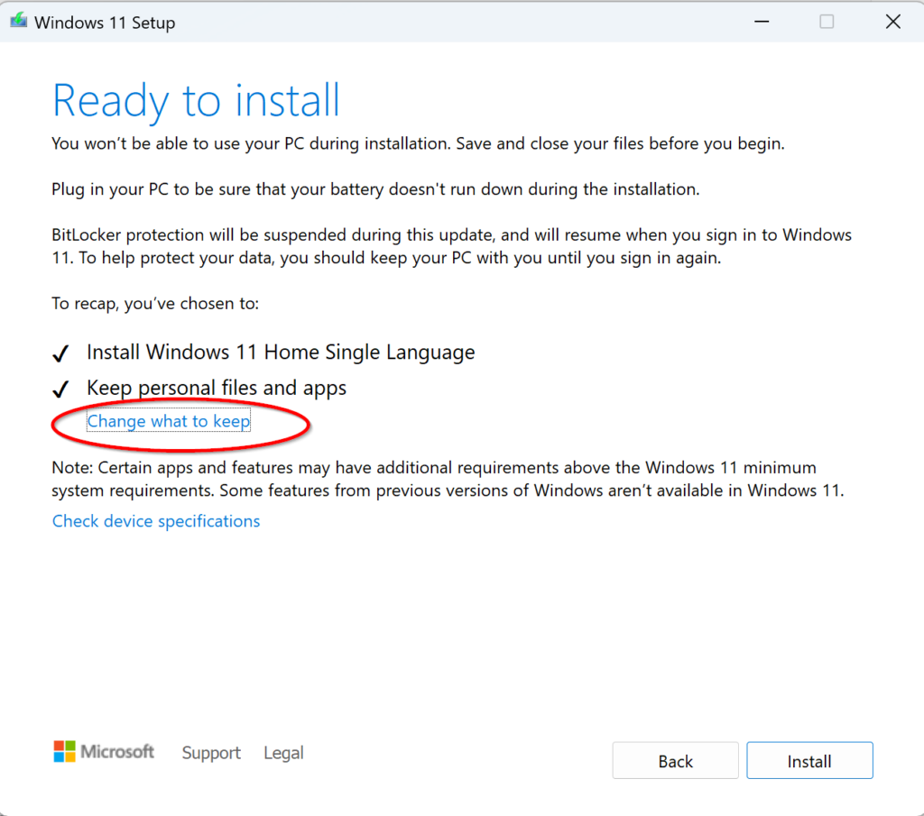Screen dimensions: 924x816
Task: Click the Ready to install heading
Action: [x=196, y=100]
